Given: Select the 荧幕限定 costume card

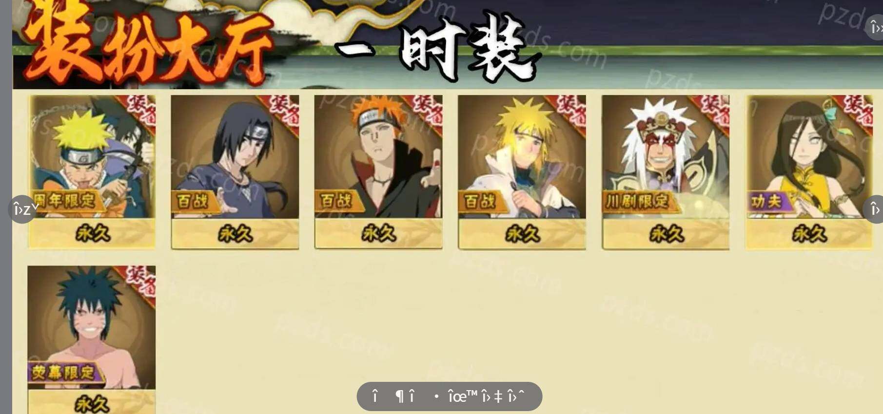Looking at the screenshot, I should click(x=92, y=339).
